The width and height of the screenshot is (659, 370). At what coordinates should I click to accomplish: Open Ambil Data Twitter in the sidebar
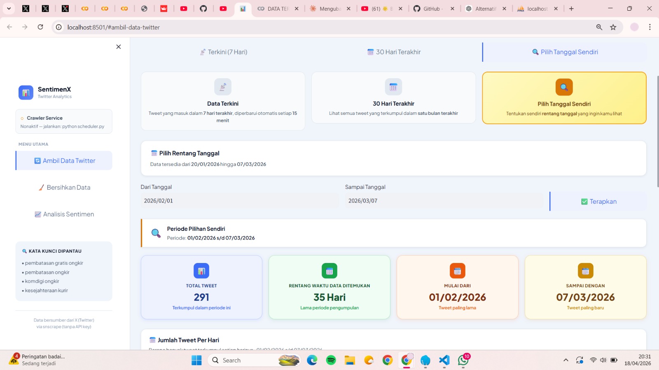pyautogui.click(x=64, y=161)
